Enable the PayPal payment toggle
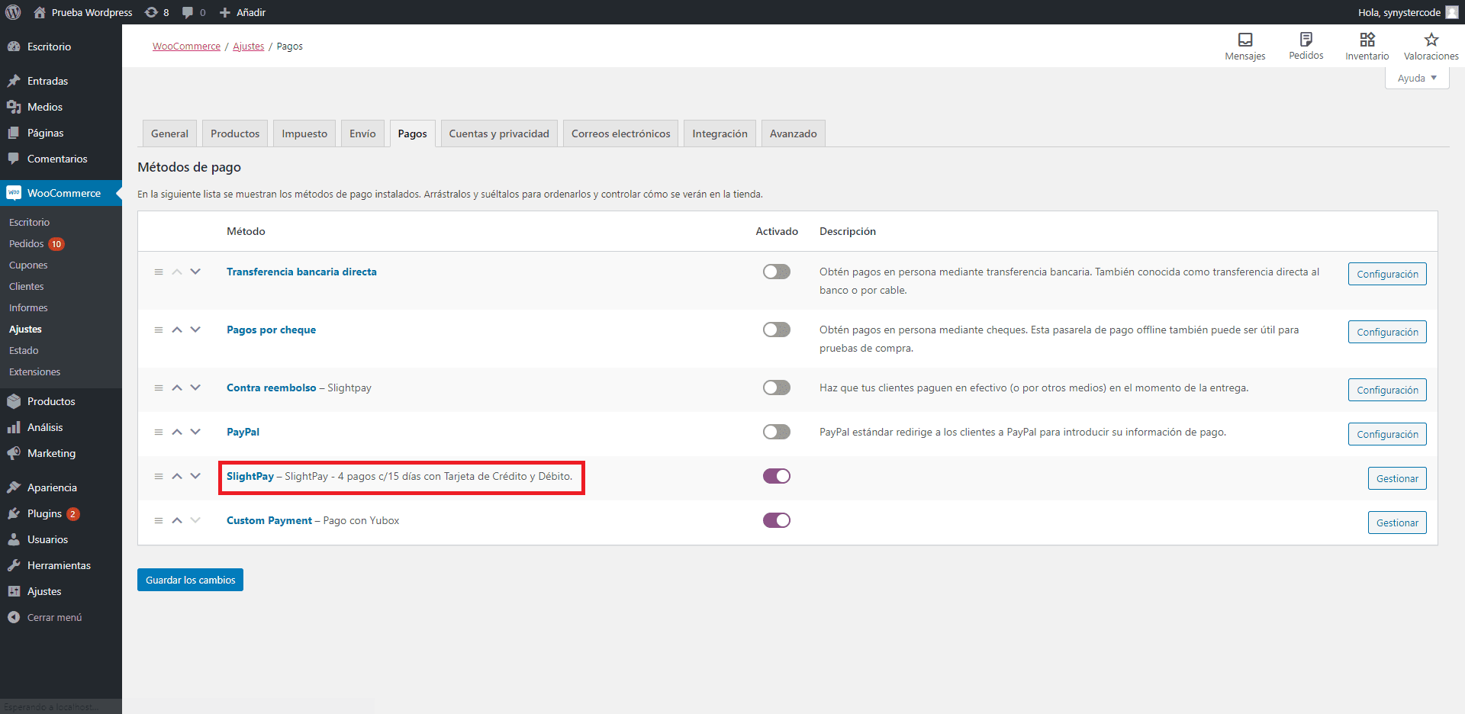This screenshot has width=1465, height=714. (x=777, y=432)
